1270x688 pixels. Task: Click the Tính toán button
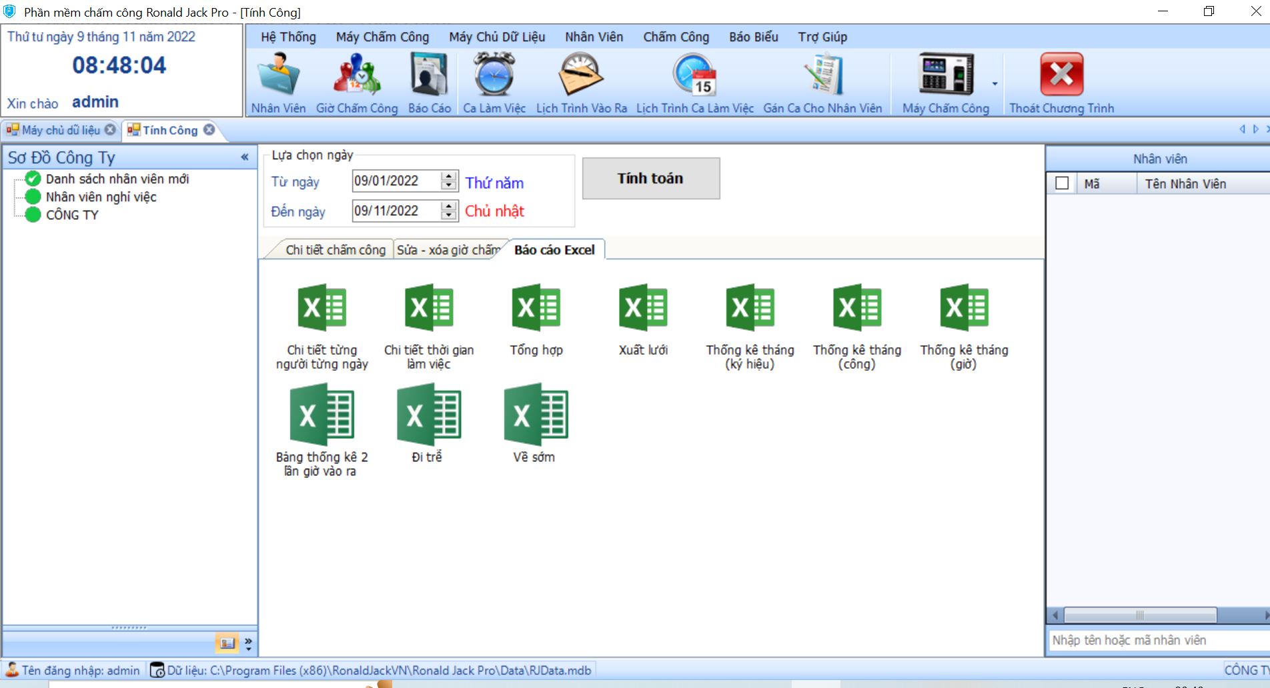coord(650,178)
